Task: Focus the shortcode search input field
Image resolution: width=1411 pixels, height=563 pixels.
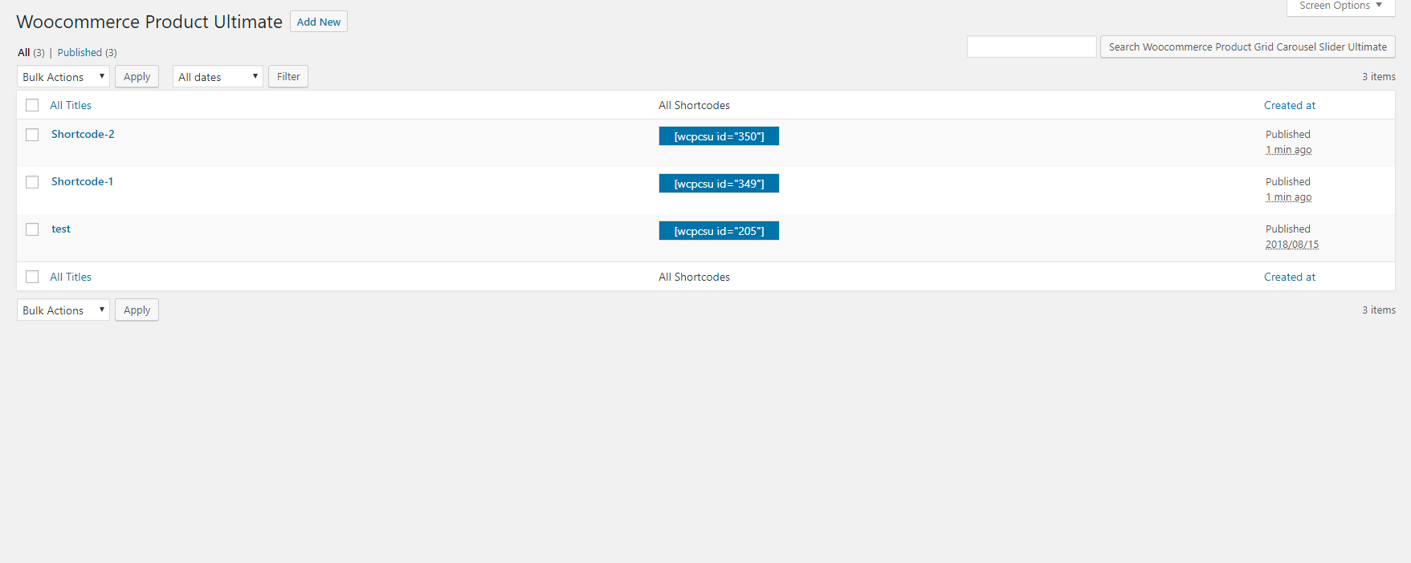Action: coord(1031,47)
